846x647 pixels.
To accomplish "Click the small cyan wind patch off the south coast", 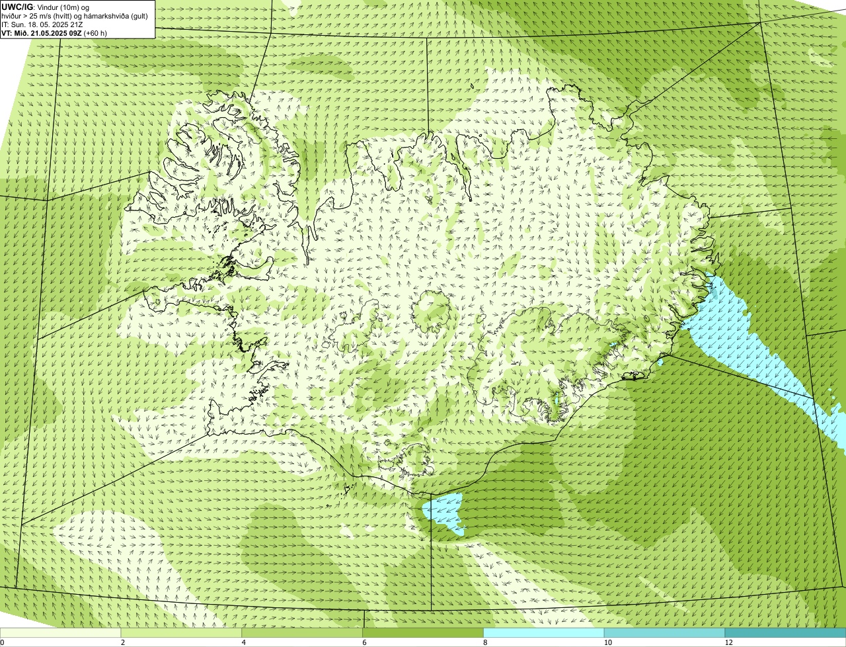I will 444,512.
